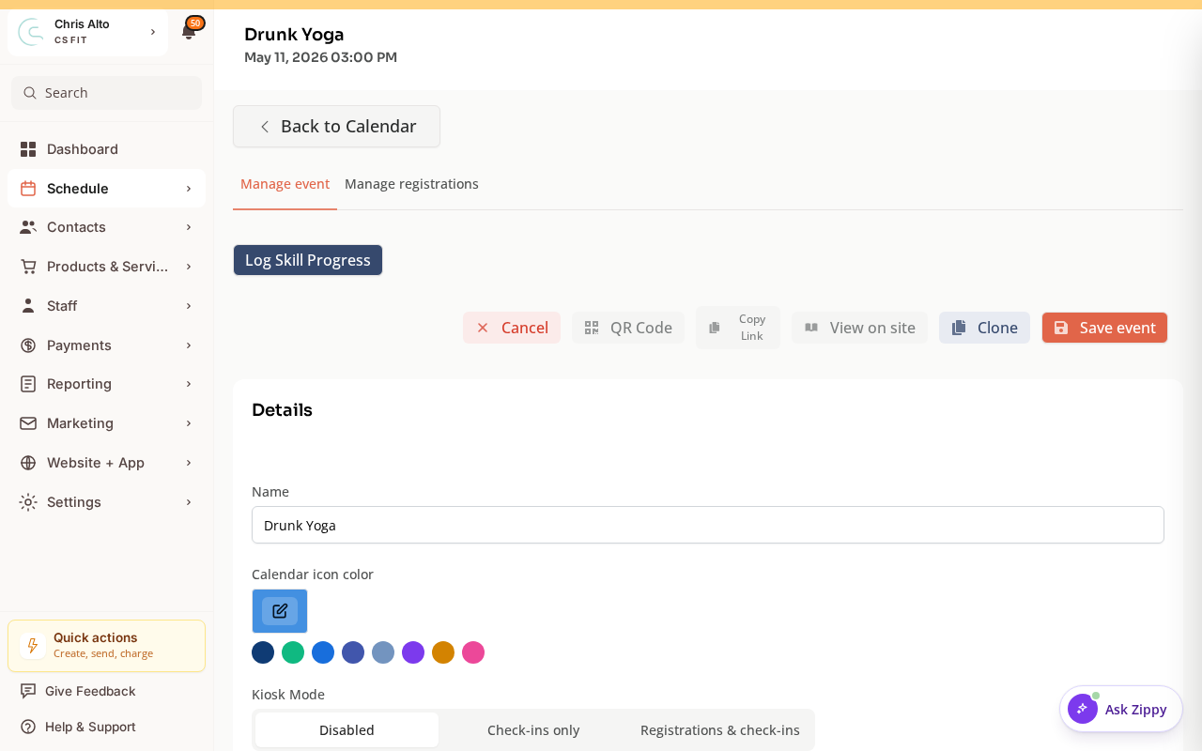Viewport: 1202px width, 751px height.
Task: Click the Marketing envelope icon
Action: coord(28,423)
